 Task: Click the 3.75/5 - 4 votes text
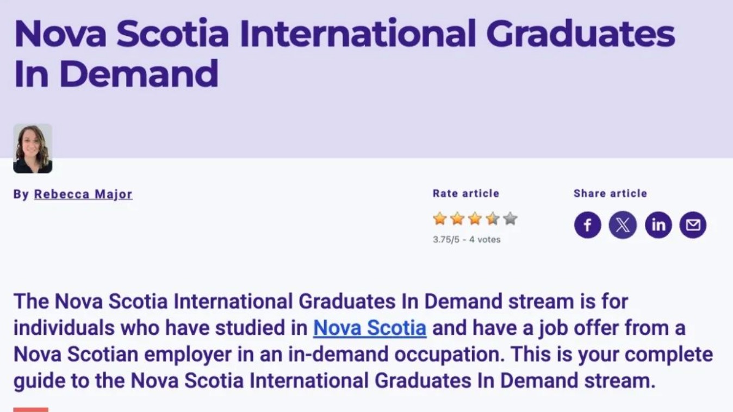(x=467, y=239)
